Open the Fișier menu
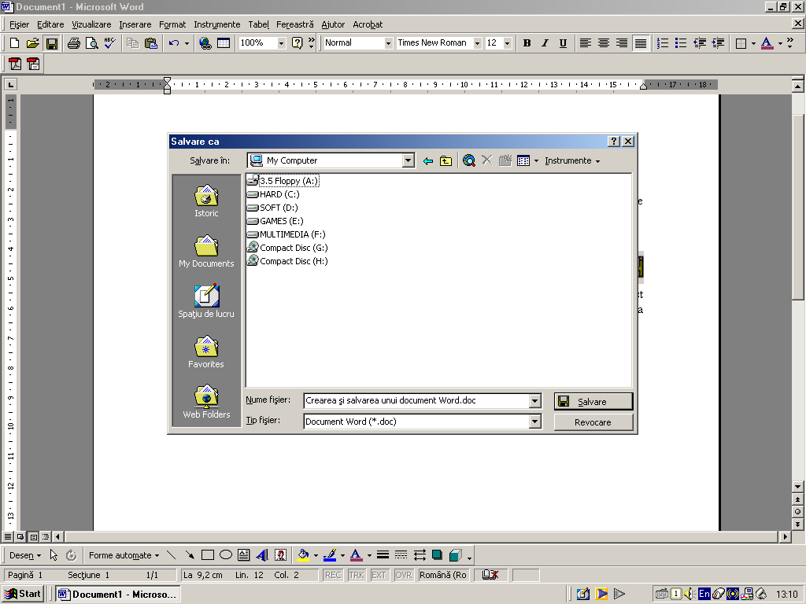The width and height of the screenshot is (806, 604). pos(19,24)
